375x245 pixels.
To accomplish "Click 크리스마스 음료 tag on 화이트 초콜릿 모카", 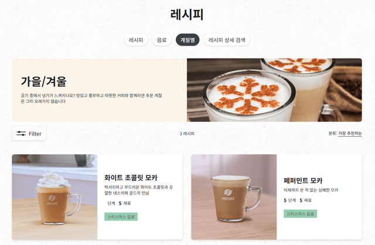I will (121, 216).
